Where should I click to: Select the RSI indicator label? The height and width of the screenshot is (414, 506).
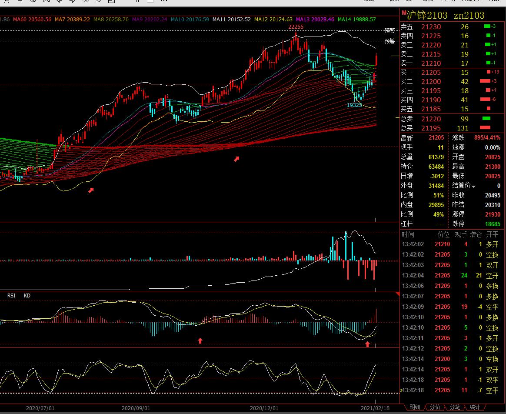click(x=11, y=295)
